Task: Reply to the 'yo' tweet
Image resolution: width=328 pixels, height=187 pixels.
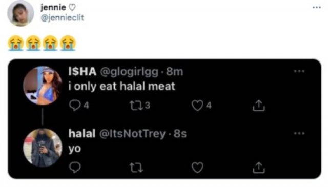Action: [x=75, y=168]
